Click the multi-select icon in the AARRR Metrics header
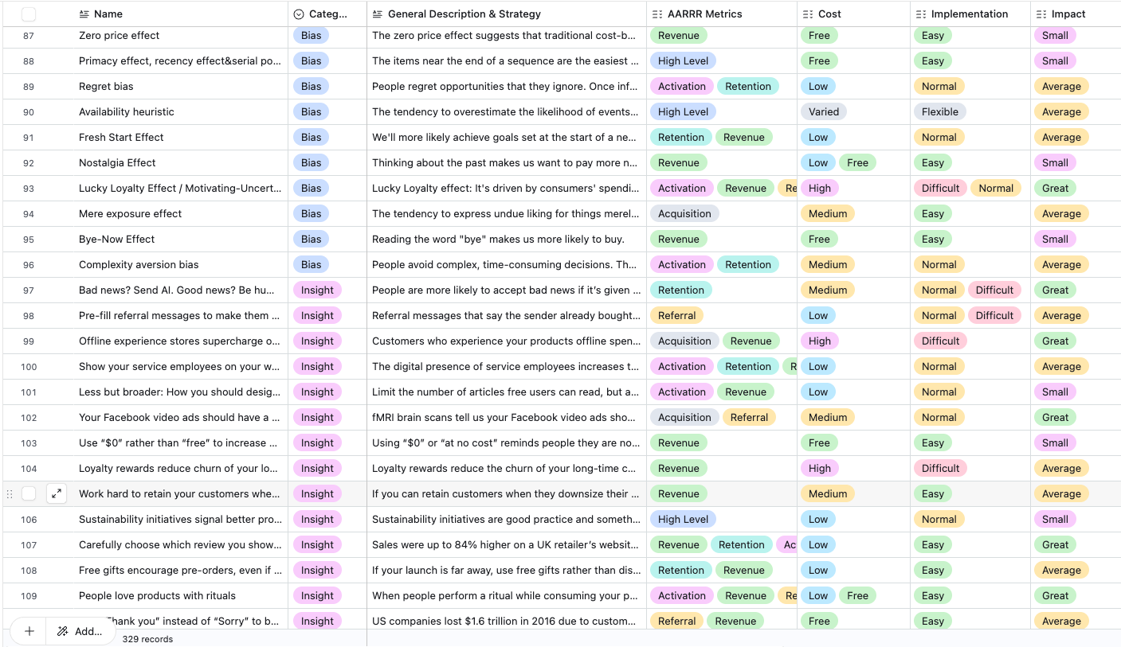This screenshot has height=647, width=1121. 657,14
